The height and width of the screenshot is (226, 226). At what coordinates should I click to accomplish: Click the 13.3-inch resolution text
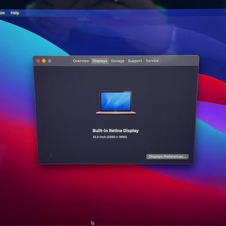(x=110, y=137)
